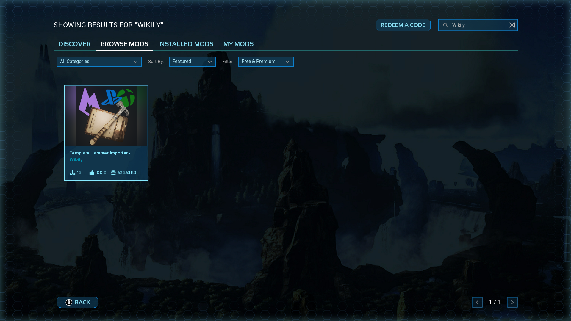This screenshot has height=321, width=571.
Task: Select the BROWSE MODS tab
Action: (124, 44)
